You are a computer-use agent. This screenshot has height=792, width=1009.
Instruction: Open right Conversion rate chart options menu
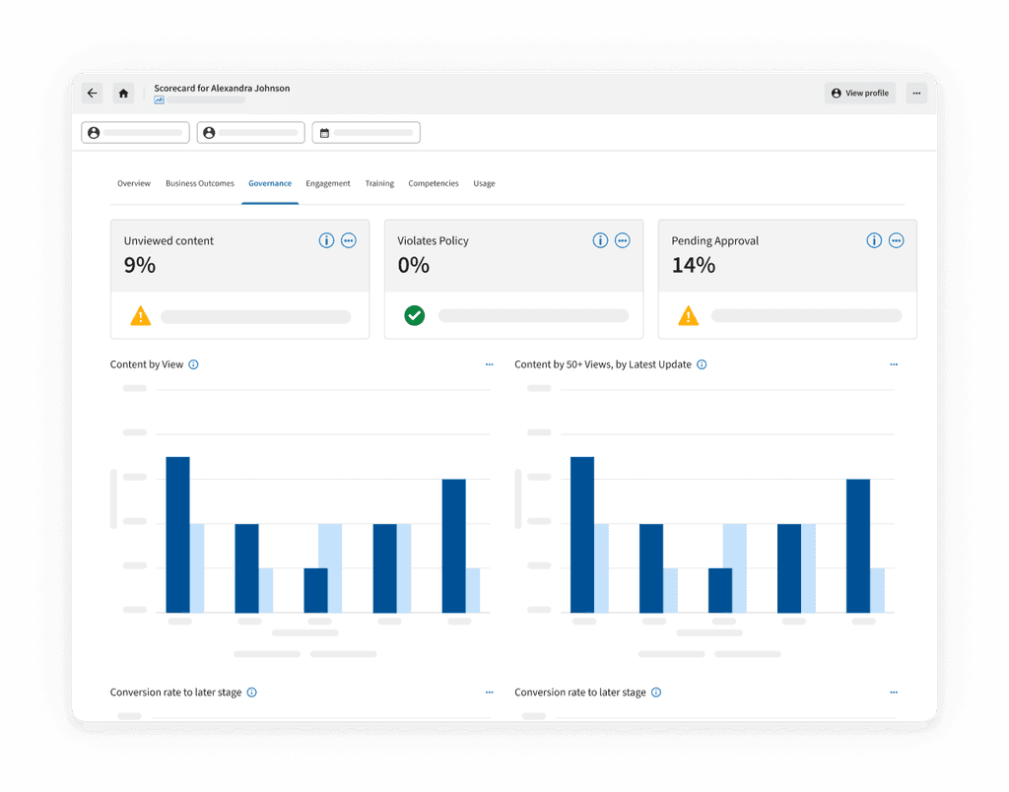tap(893, 693)
